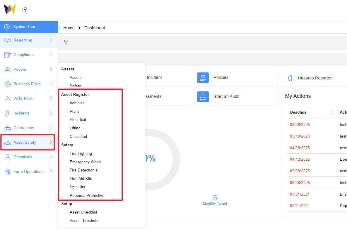
Task: Click the WHS Risks warning triangle icon
Action: (8, 99)
